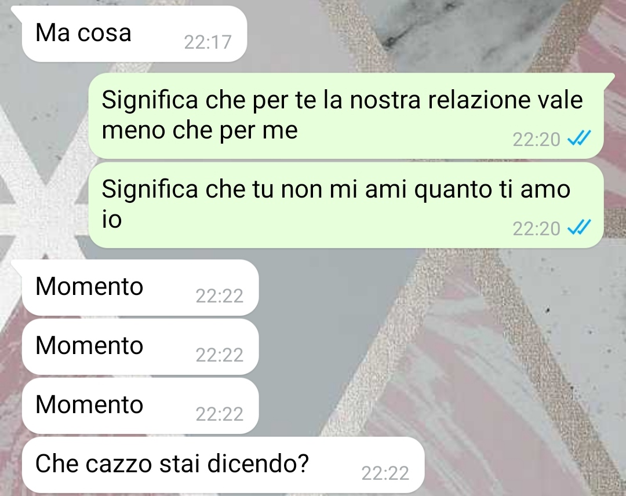Tap the 22:22 timestamp of the second 'Momento'
This screenshot has height=496, width=626.
(x=219, y=355)
